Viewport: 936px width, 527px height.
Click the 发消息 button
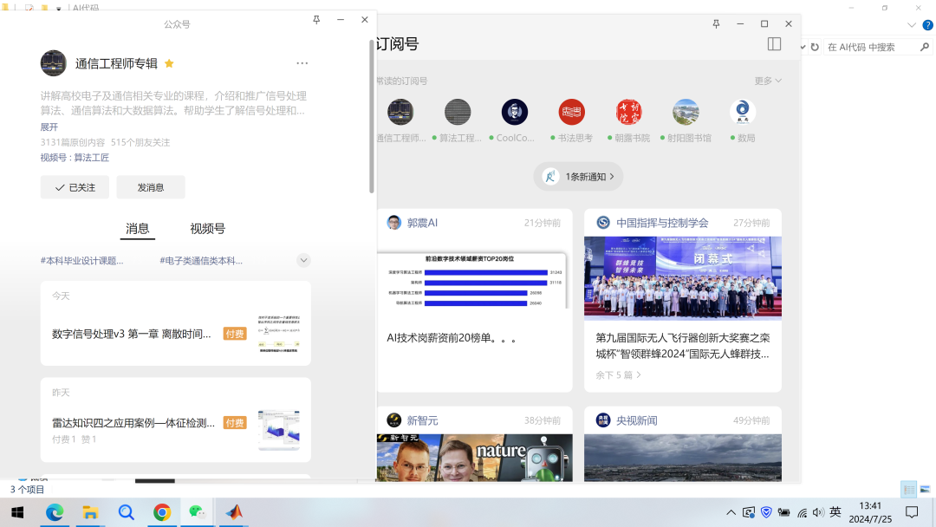pyautogui.click(x=151, y=187)
